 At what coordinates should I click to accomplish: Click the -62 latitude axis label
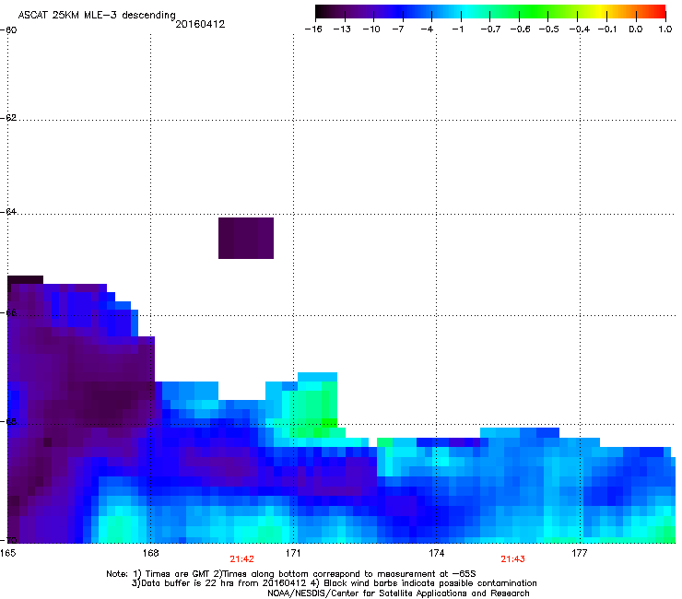(x=8, y=118)
